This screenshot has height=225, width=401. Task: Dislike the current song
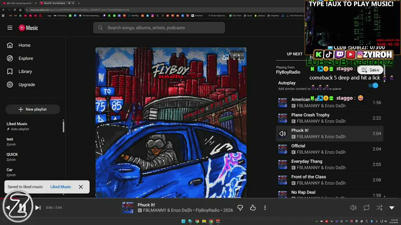pos(240,208)
